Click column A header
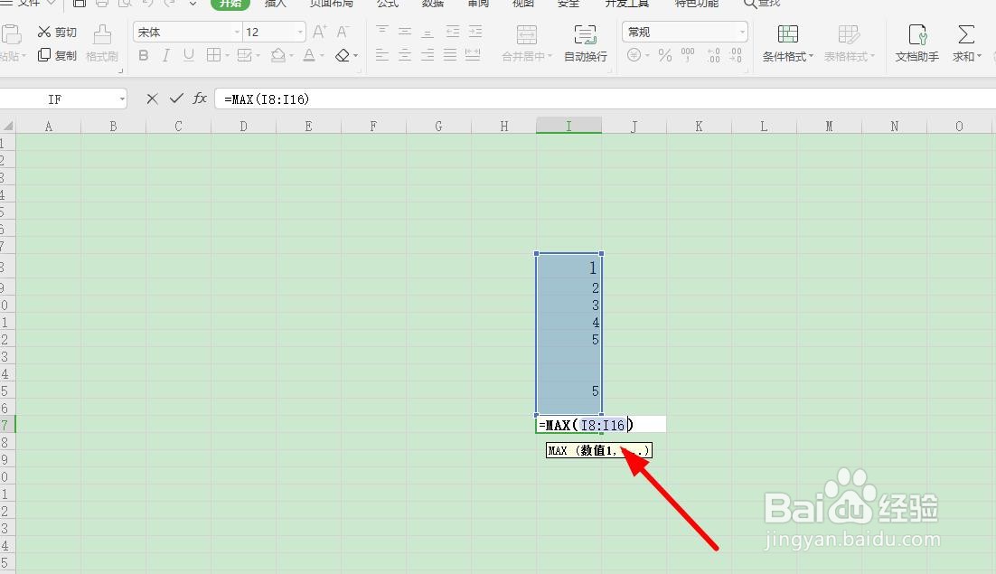 tap(48, 126)
